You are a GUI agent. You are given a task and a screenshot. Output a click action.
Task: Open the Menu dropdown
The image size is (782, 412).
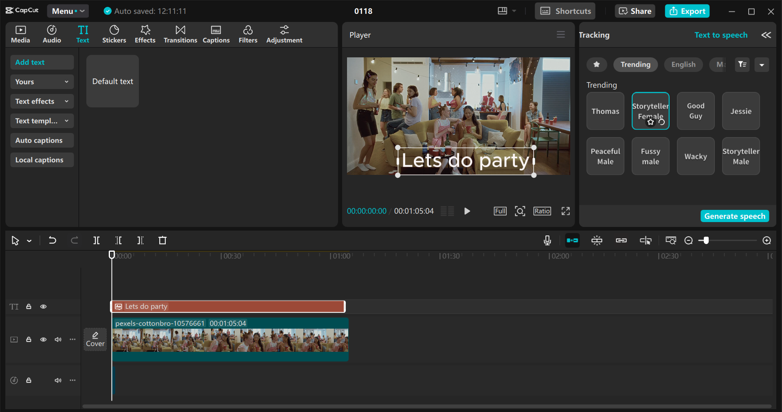pos(68,11)
